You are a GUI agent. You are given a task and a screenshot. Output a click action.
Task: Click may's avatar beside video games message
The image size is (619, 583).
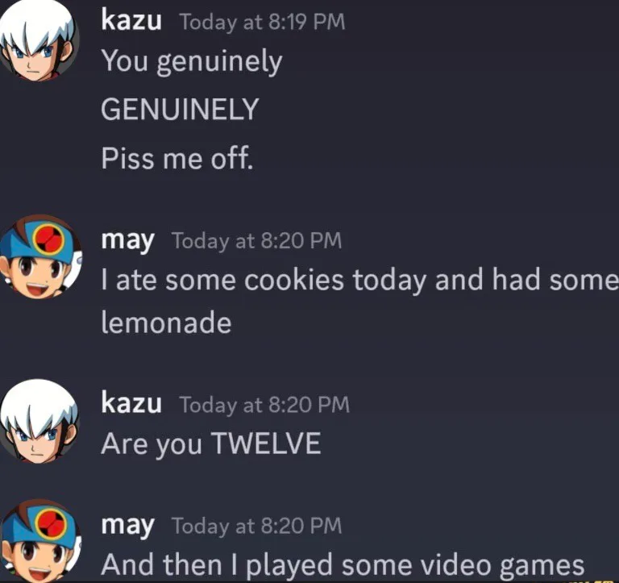point(39,541)
